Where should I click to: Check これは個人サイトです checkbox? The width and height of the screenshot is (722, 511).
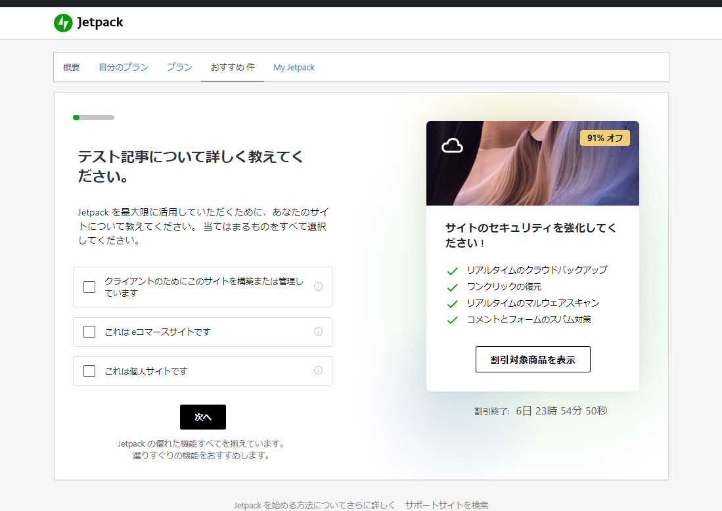click(89, 370)
